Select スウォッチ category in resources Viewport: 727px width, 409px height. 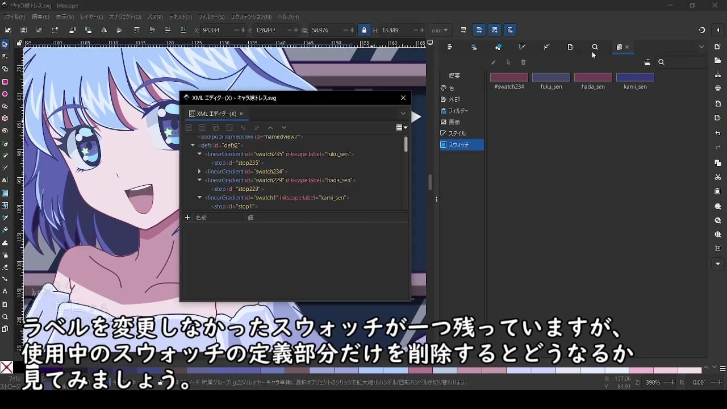point(462,145)
